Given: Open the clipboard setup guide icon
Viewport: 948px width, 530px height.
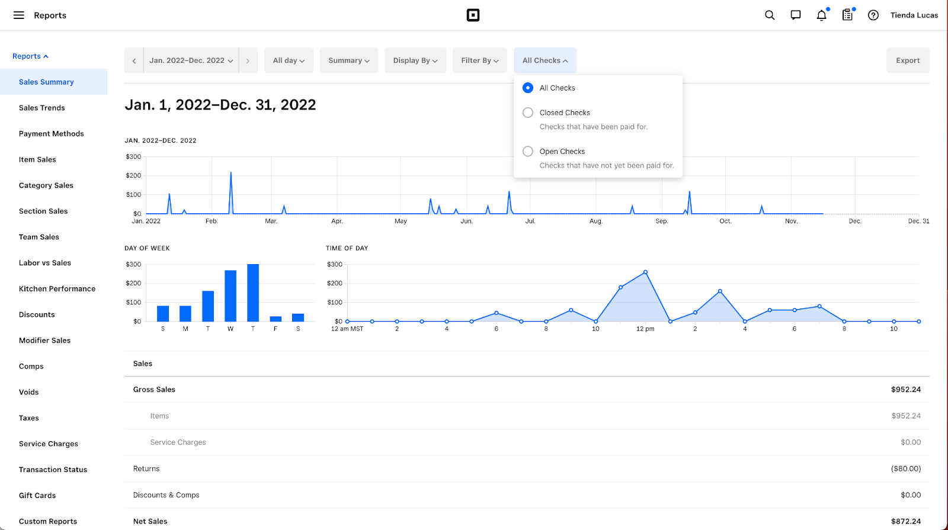Looking at the screenshot, I should pyautogui.click(x=848, y=15).
